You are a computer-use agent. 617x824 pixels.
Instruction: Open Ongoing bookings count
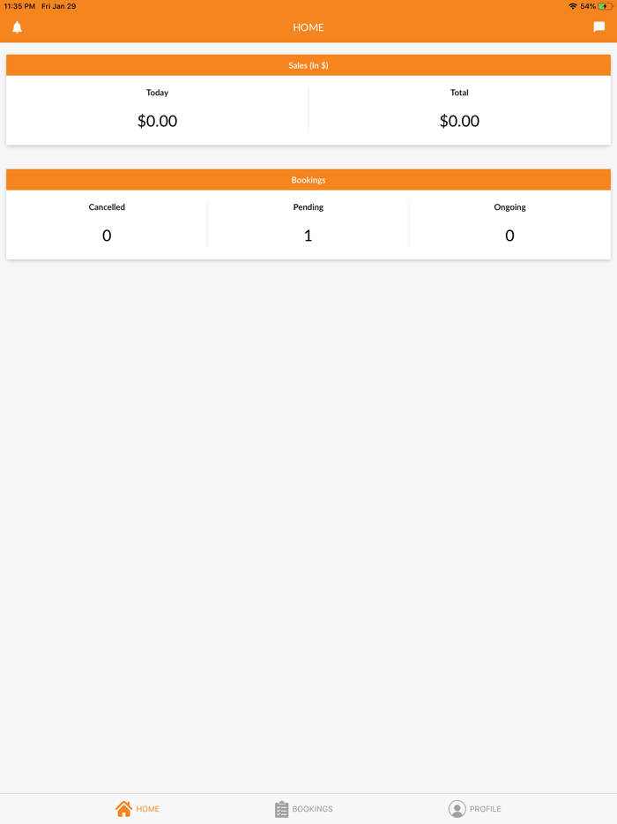(509, 236)
